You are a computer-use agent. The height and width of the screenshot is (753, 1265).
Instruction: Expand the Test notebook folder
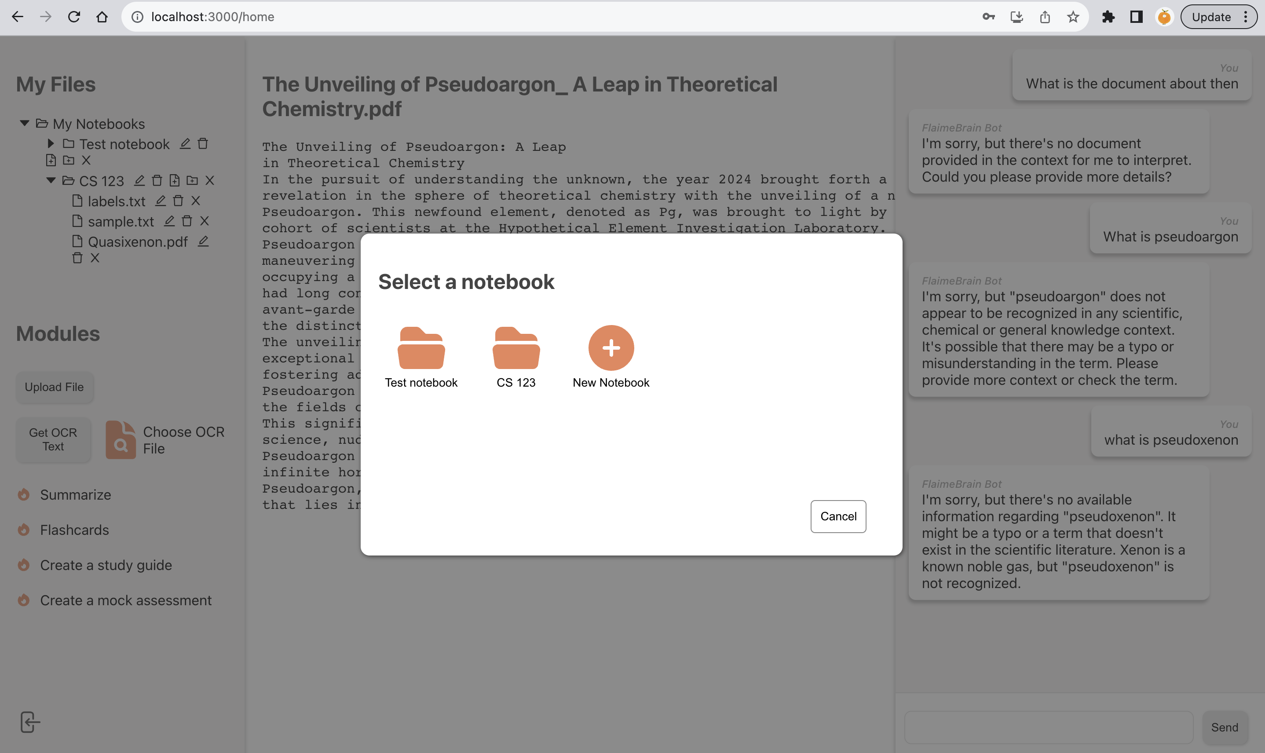(x=51, y=144)
